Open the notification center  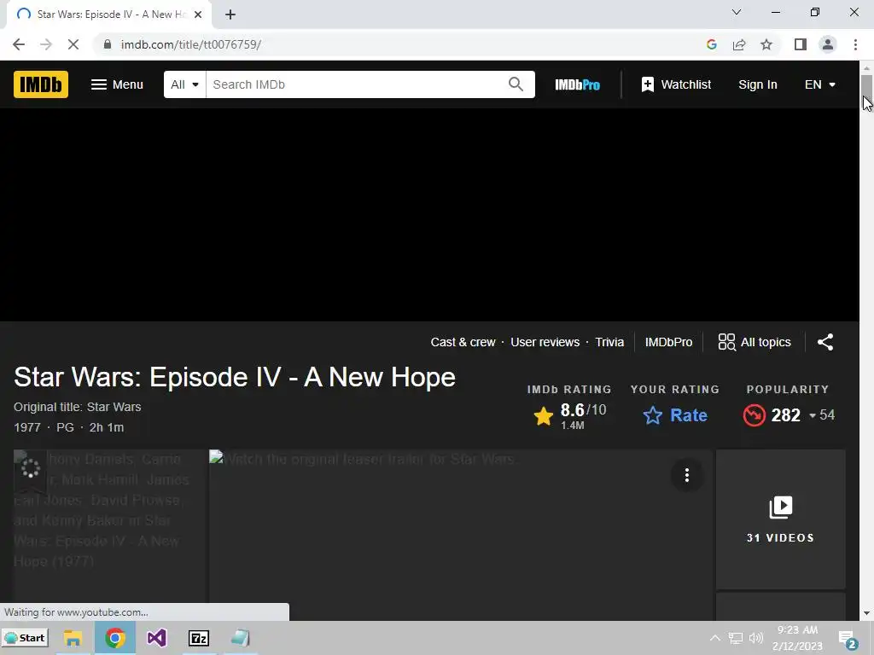848,640
